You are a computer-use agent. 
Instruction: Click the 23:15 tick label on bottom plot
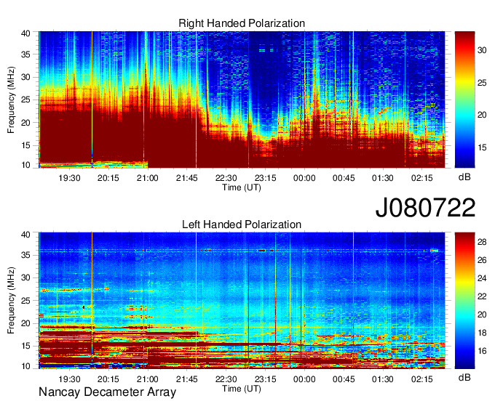click(265, 379)
